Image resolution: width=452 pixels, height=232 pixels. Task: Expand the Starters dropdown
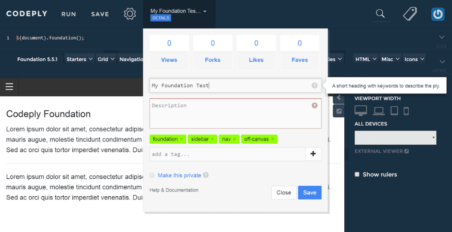[x=79, y=59]
